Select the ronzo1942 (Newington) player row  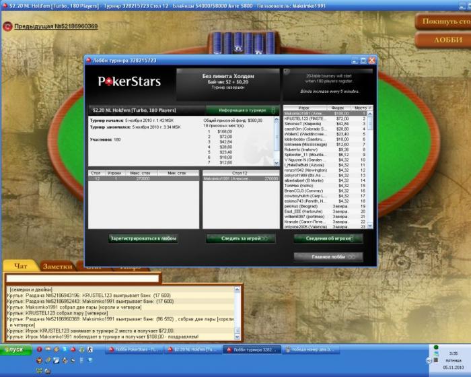325,170
